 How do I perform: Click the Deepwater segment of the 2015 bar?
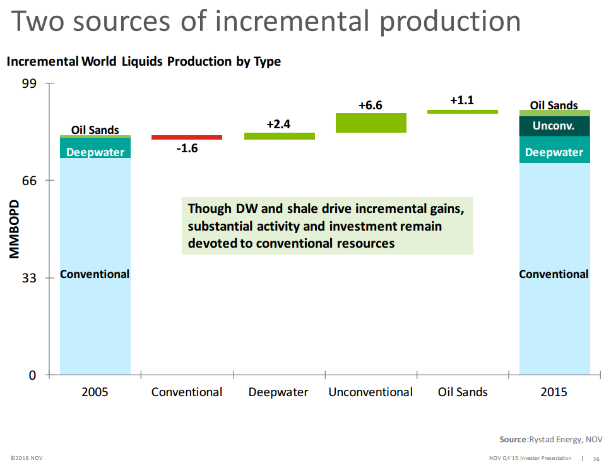click(x=554, y=150)
